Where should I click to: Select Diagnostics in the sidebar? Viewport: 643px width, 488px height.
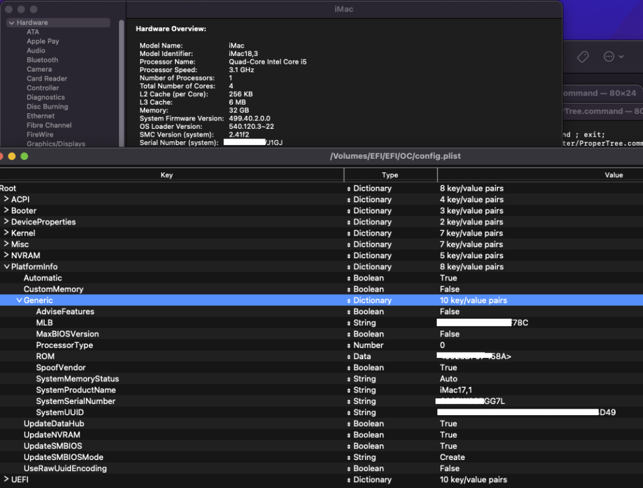click(46, 97)
